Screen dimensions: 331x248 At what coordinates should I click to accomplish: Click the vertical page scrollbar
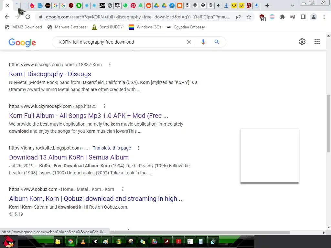pyautogui.click(x=328, y=124)
